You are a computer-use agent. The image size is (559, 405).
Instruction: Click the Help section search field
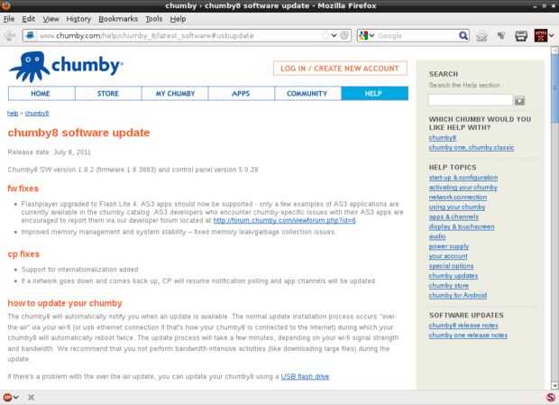coord(471,100)
